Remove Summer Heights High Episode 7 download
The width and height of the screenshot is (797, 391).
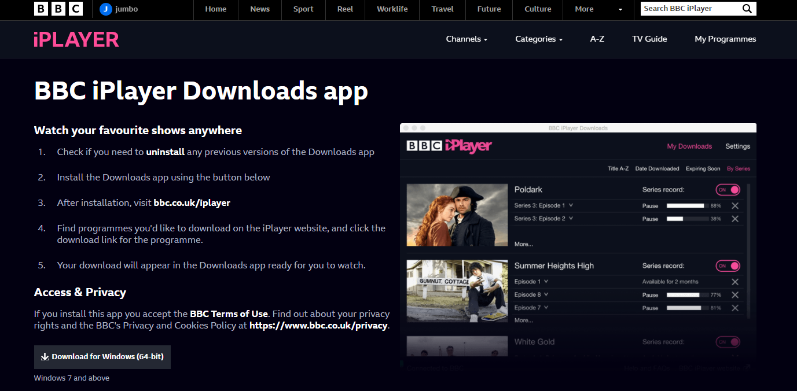coord(735,308)
